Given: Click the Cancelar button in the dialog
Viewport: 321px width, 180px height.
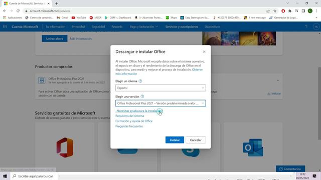Looking at the screenshot, I should pyautogui.click(x=196, y=140).
